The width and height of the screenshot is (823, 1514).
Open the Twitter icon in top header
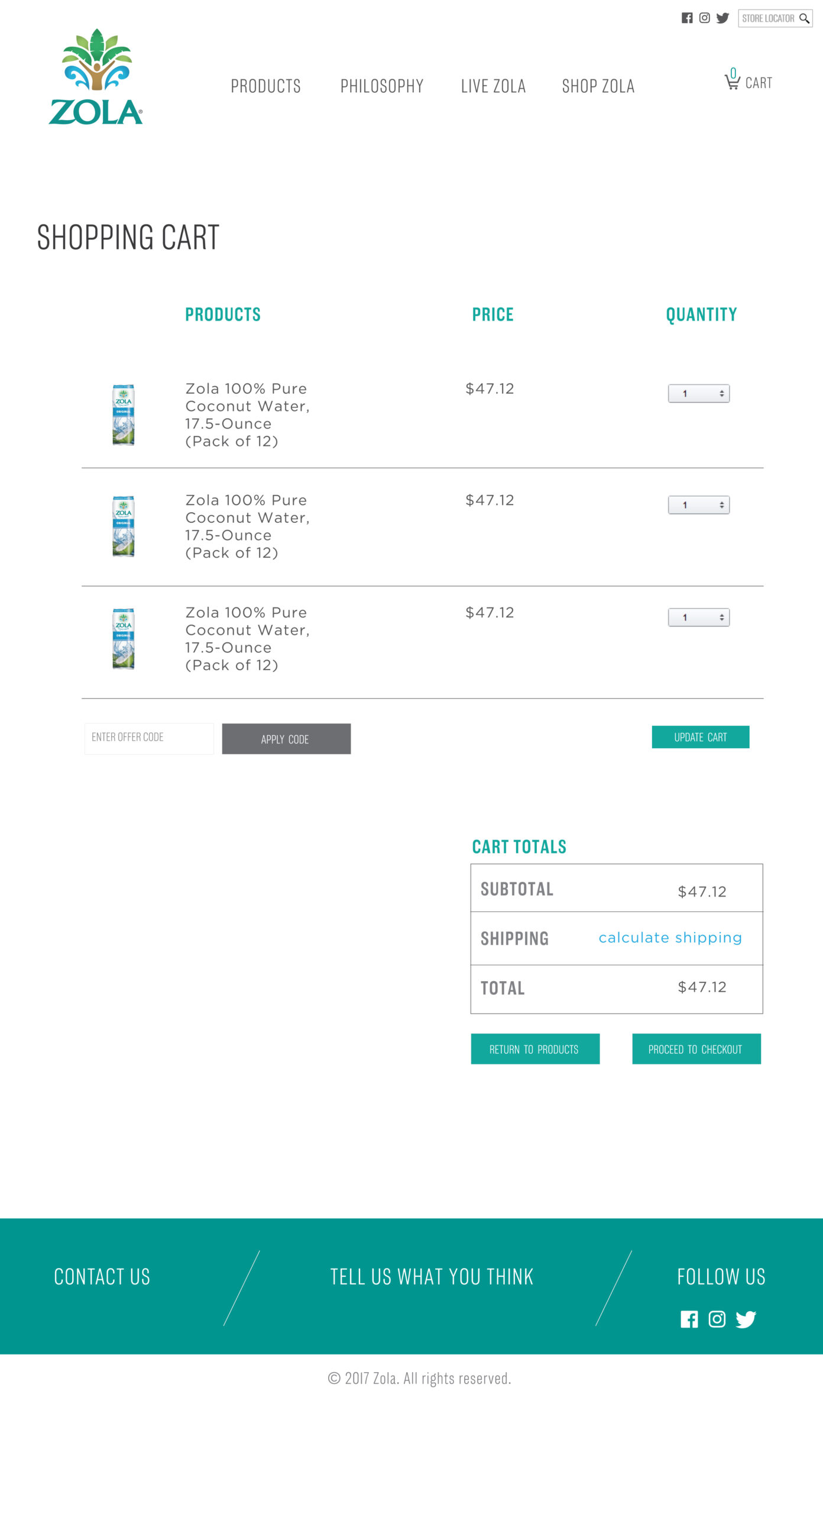coord(722,18)
